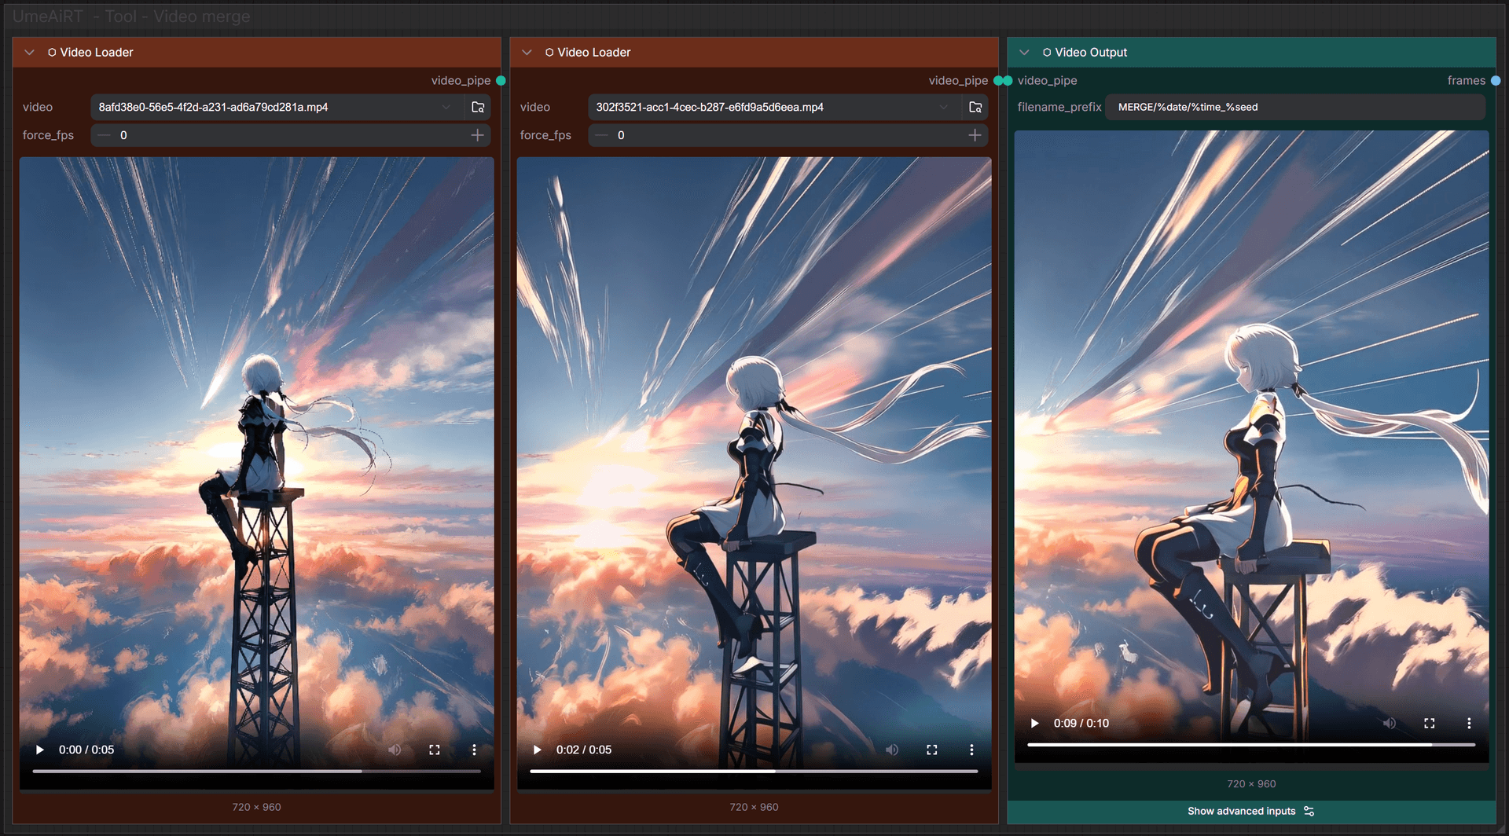1509x836 pixels.
Task: Play the first loader video at 0:00
Action: tap(39, 750)
